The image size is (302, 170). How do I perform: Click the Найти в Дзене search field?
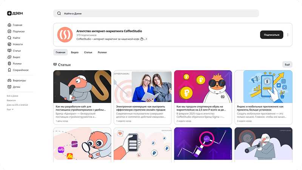156,14
